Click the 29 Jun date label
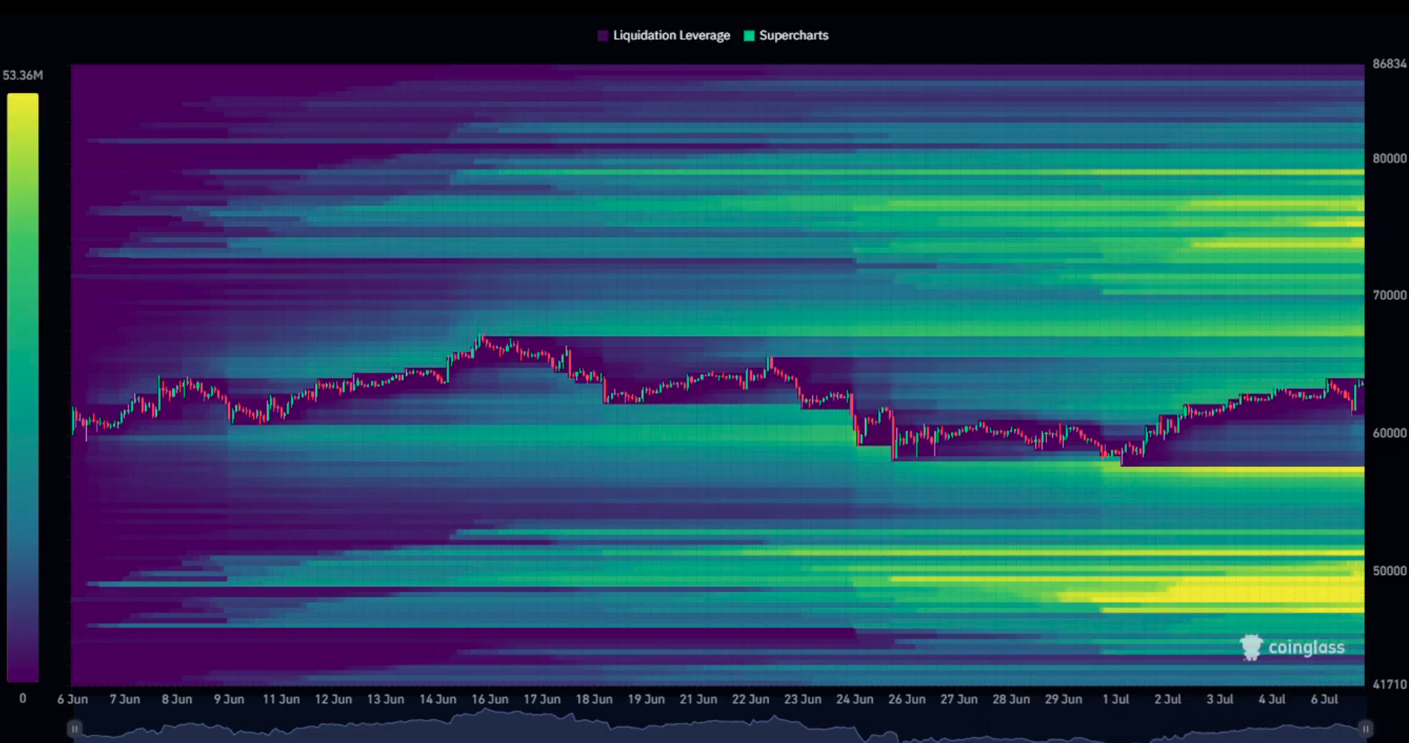 click(x=1063, y=699)
